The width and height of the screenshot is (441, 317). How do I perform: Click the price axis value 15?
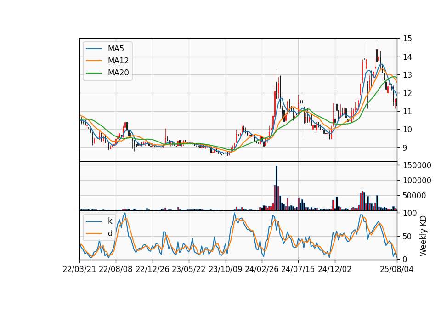coord(407,39)
